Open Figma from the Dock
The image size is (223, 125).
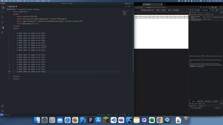[x=91, y=120]
